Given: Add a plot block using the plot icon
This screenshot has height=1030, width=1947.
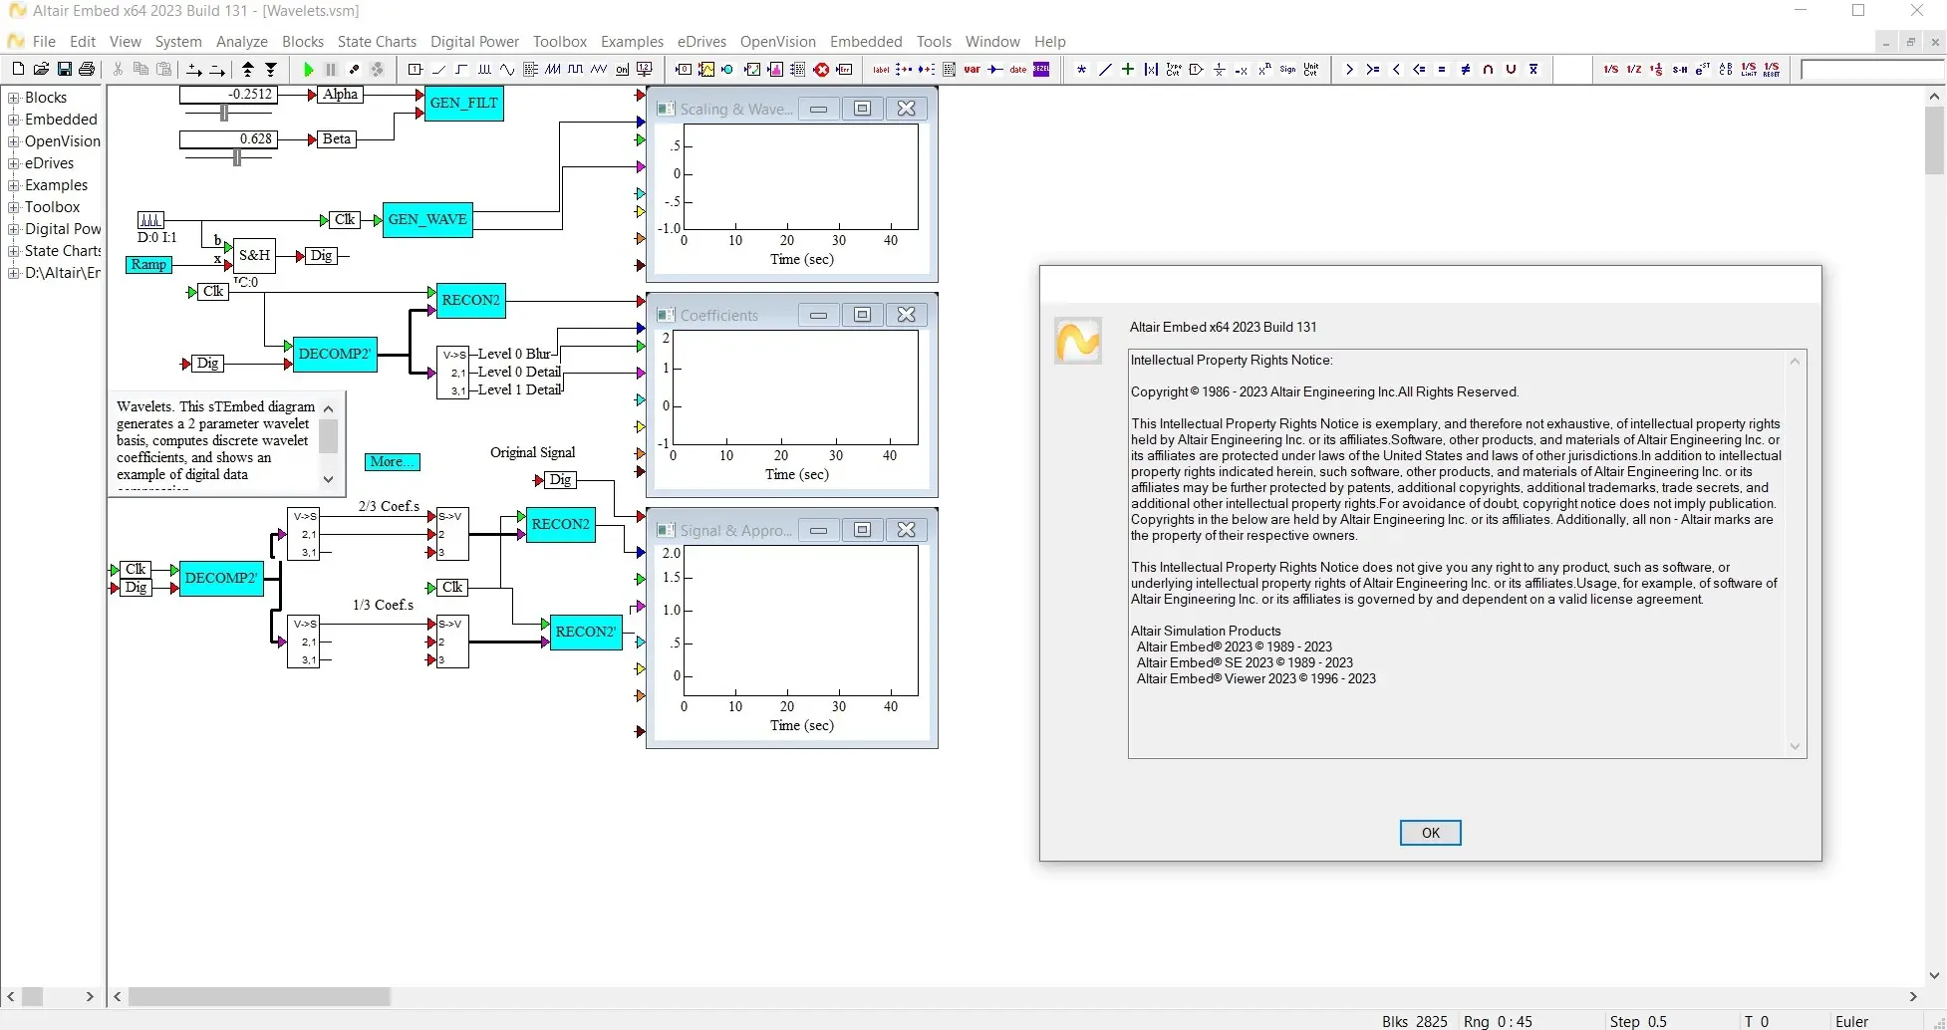Looking at the screenshot, I should click(706, 69).
